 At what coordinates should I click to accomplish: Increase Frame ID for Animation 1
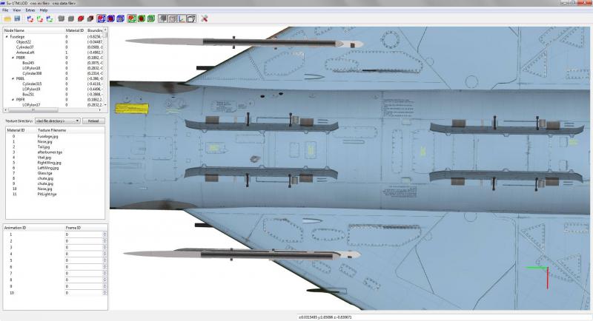[x=105, y=233]
